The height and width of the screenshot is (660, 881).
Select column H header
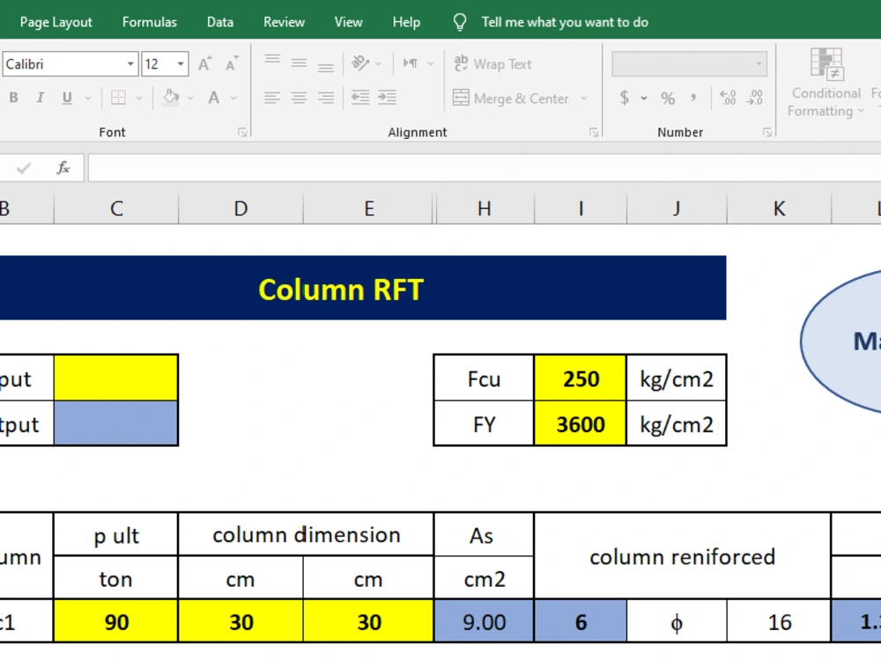pos(485,209)
